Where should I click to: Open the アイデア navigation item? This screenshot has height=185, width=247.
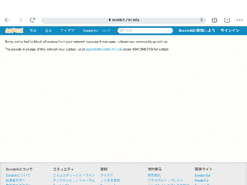(x=67, y=31)
